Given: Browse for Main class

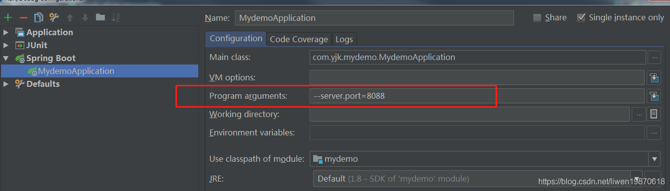Looking at the screenshot, I should (654, 58).
